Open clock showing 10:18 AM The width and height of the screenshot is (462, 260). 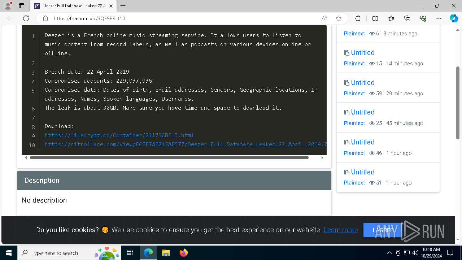(431, 253)
